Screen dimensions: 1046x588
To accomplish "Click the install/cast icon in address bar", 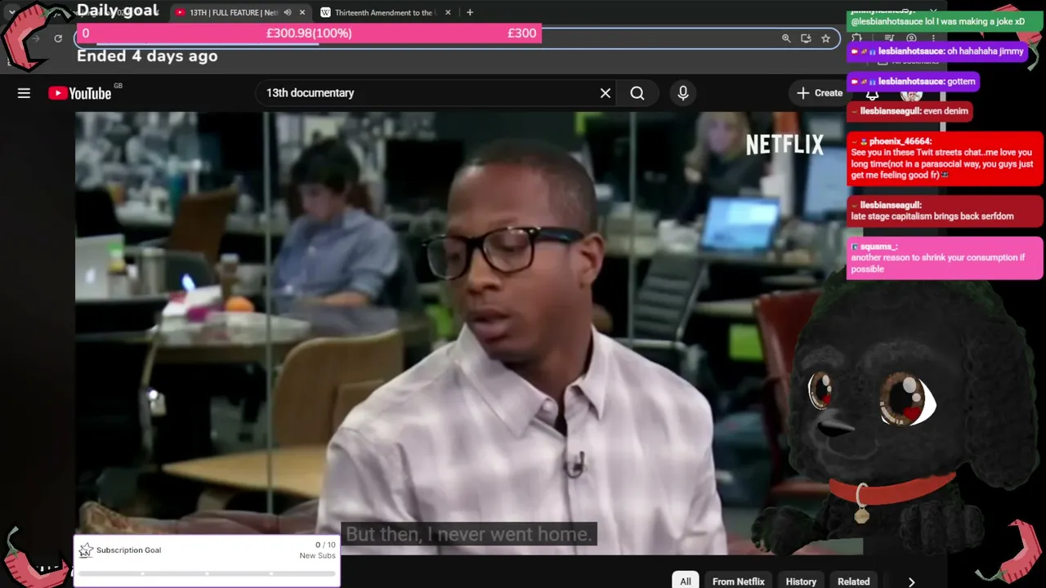I will pos(806,38).
